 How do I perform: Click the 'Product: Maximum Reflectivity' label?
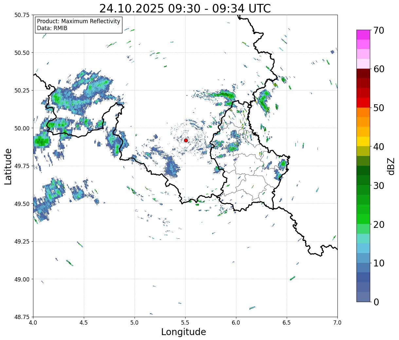pos(79,21)
